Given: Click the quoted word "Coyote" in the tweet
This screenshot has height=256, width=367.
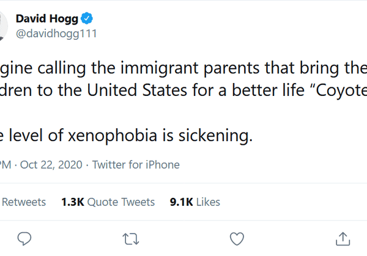Looking at the screenshot, I should click(339, 92).
